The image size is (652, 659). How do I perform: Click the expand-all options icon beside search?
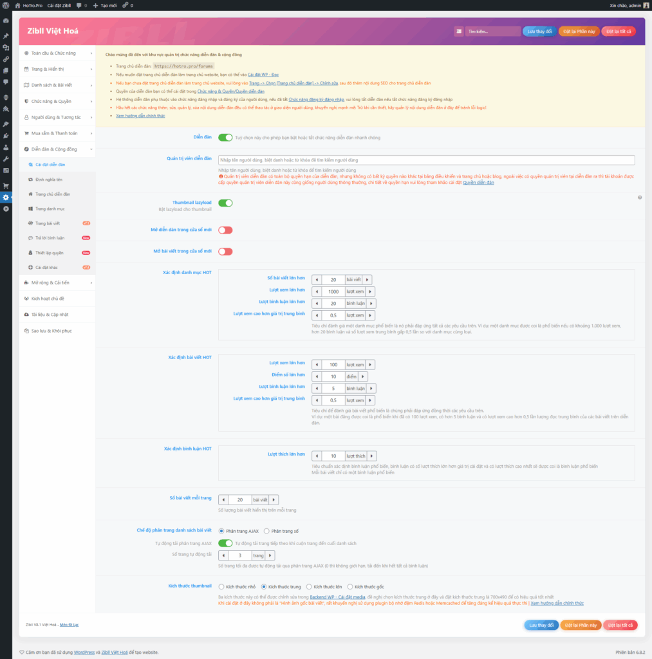(459, 31)
